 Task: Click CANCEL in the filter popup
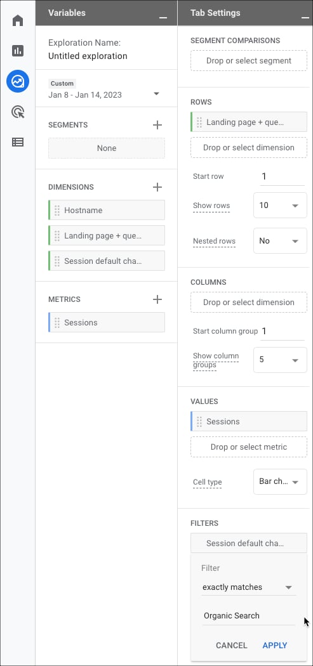coord(231,645)
